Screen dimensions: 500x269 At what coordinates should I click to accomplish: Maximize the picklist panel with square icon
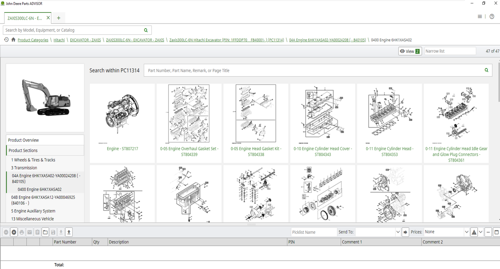click(496, 232)
